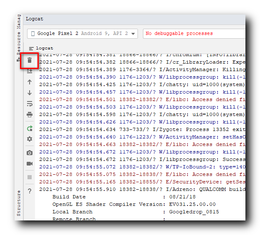Click the I/Zygote Process 13352 log line
Viewport: 260px width, 235px height.
(x=142, y=129)
